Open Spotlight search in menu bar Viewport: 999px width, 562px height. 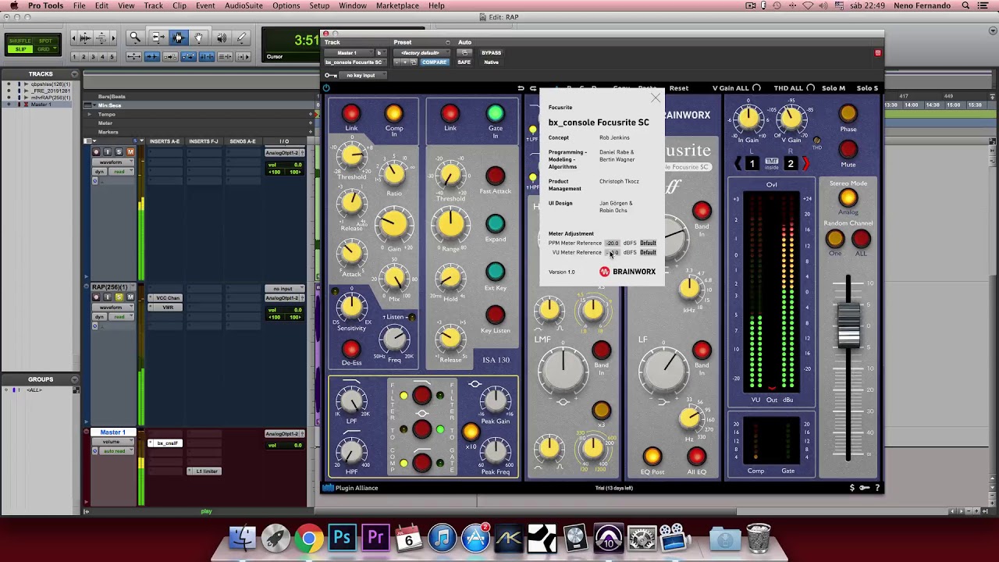(965, 5)
